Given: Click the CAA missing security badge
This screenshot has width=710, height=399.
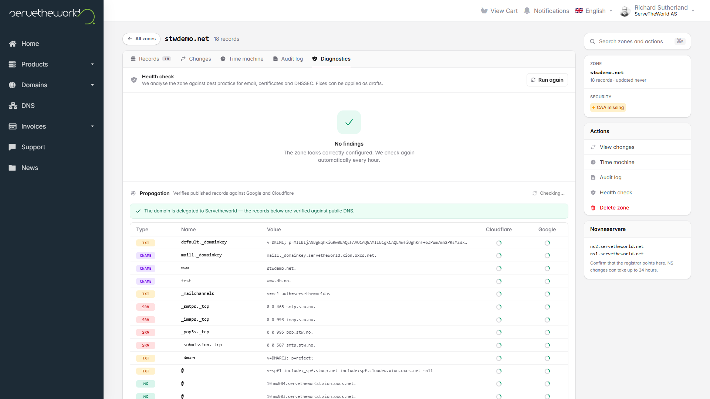Looking at the screenshot, I should 608,108.
